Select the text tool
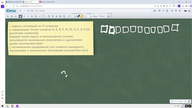 (x=53, y=16)
